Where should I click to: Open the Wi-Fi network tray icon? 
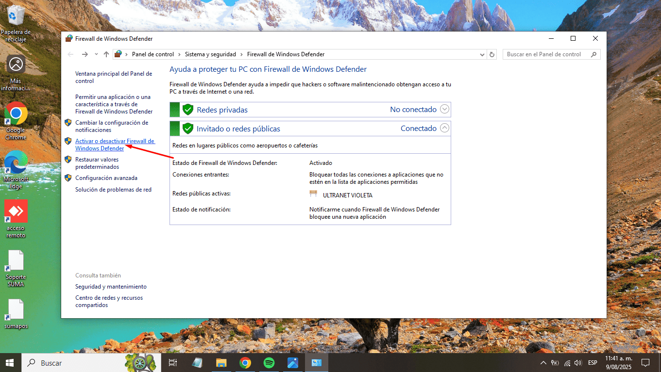pyautogui.click(x=566, y=363)
